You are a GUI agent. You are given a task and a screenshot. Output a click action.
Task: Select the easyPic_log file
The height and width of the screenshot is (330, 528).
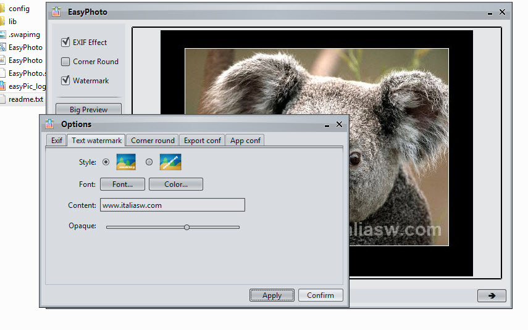pos(27,86)
